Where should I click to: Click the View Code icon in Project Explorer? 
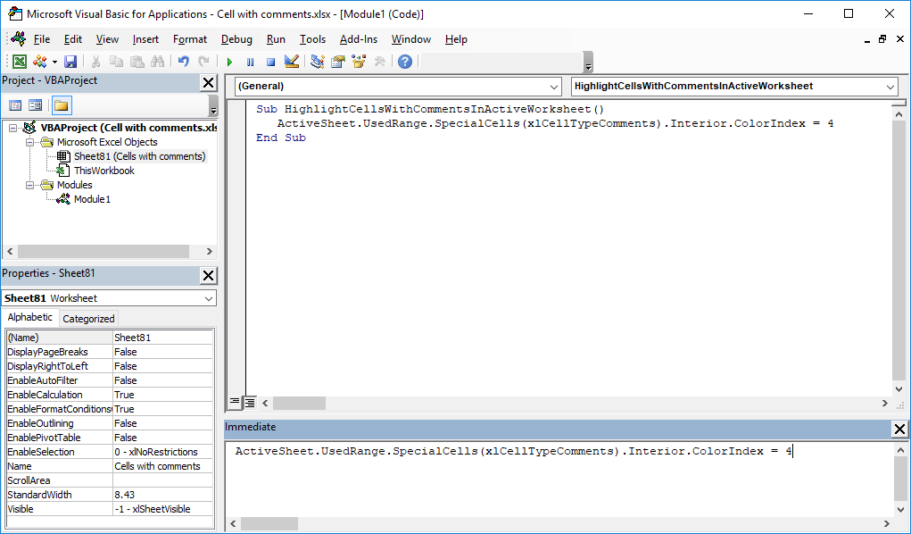[x=15, y=104]
